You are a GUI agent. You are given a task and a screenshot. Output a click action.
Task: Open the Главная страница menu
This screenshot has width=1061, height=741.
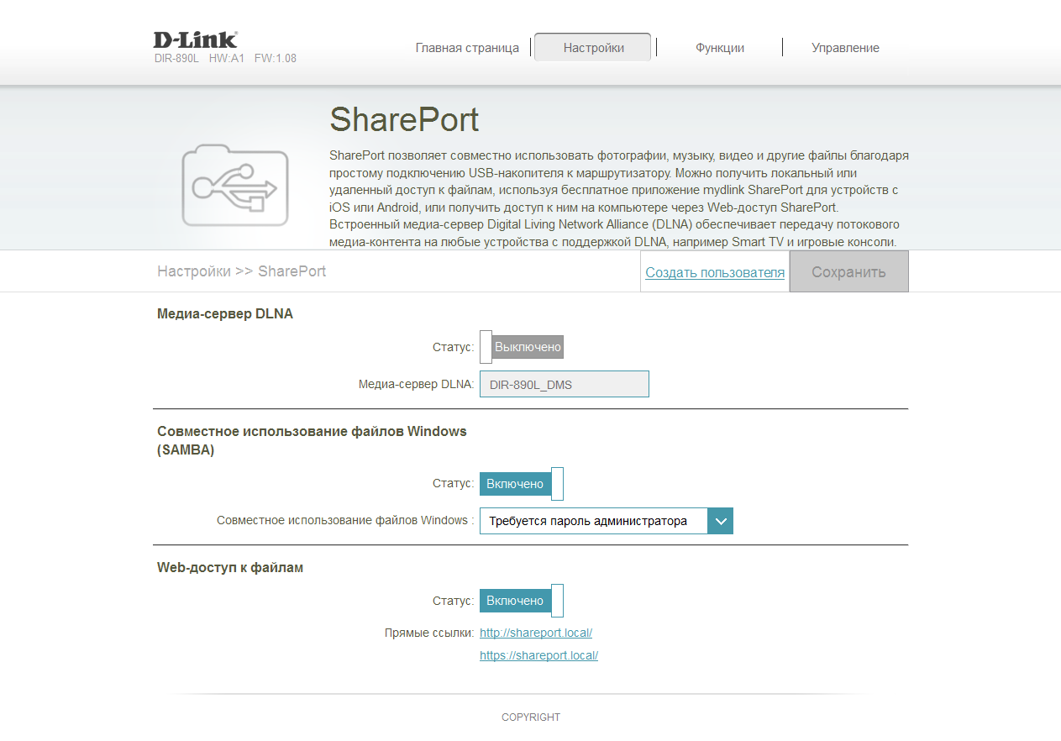(x=467, y=48)
